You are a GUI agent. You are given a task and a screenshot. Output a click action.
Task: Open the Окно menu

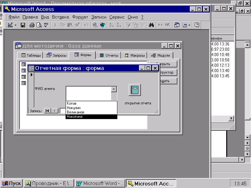pos(133,17)
